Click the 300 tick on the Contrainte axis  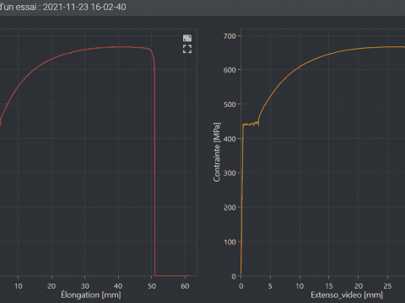coord(229,173)
